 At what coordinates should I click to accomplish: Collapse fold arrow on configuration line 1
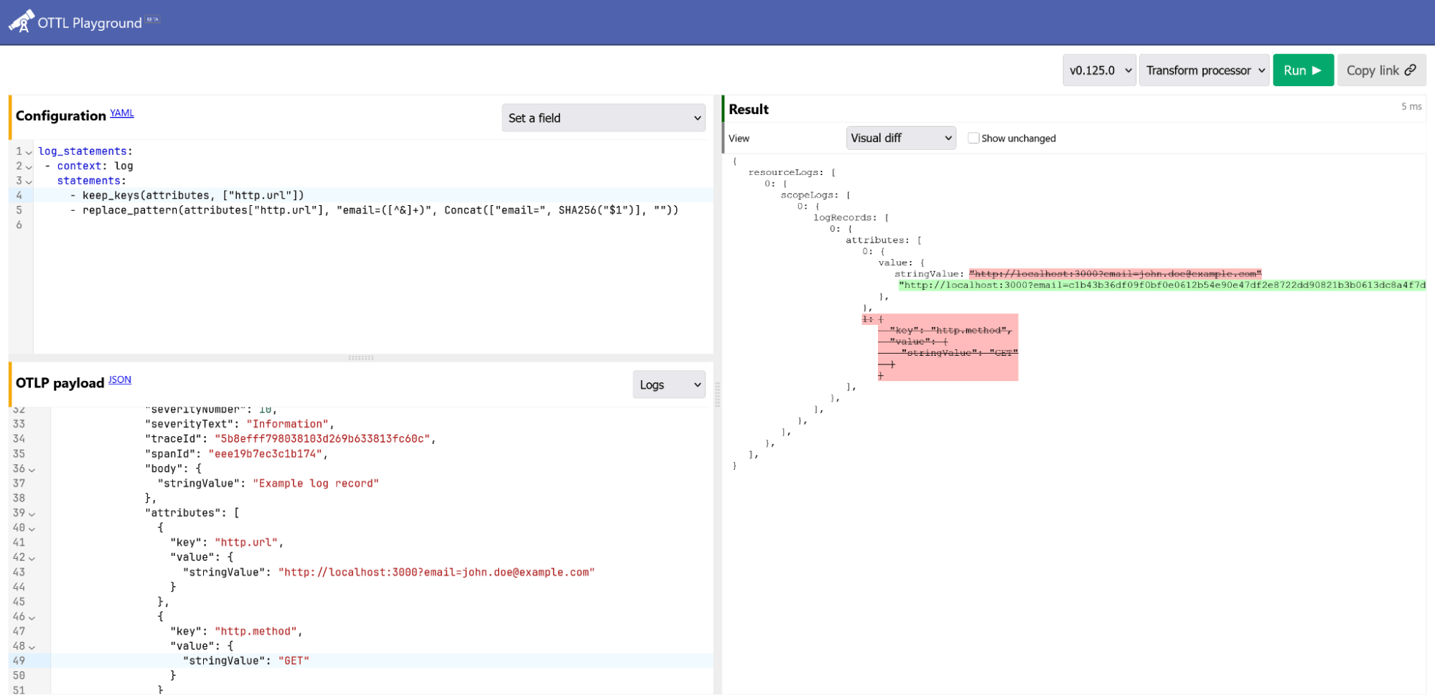29,152
